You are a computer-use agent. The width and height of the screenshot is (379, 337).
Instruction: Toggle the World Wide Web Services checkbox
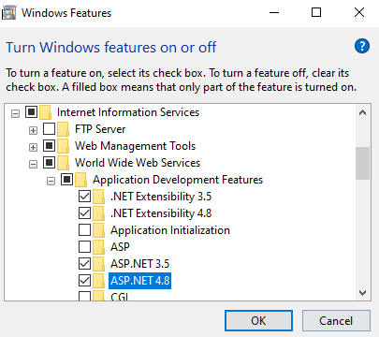click(49, 162)
